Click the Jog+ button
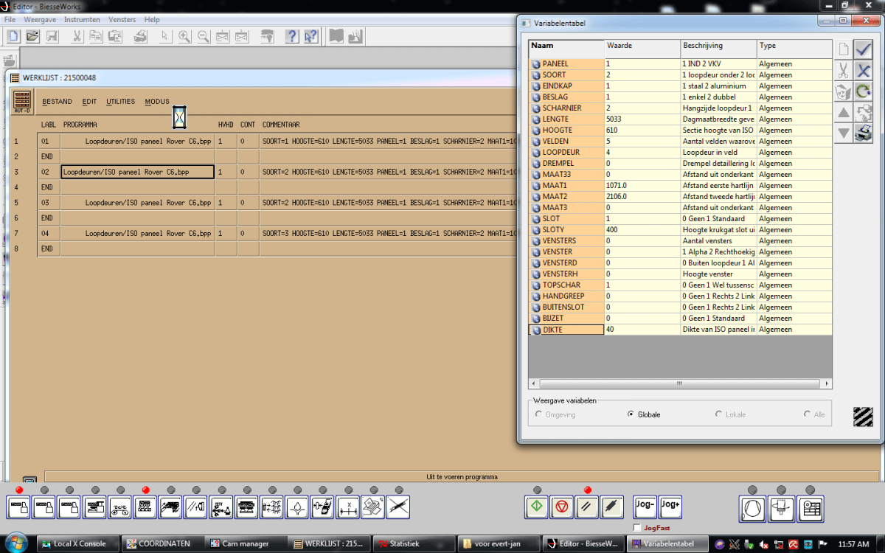The width and height of the screenshot is (885, 553). tap(670, 507)
